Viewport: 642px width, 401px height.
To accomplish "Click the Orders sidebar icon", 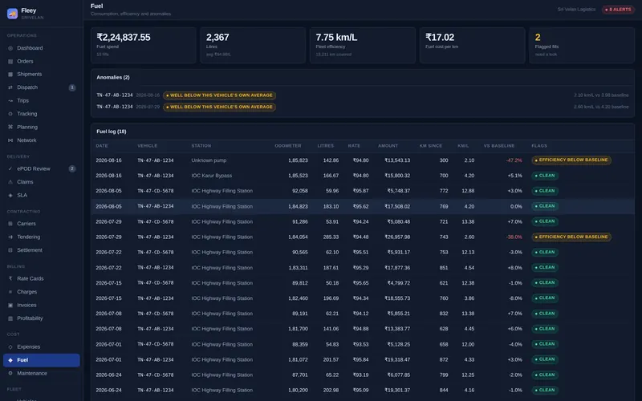I will pyautogui.click(x=10, y=62).
